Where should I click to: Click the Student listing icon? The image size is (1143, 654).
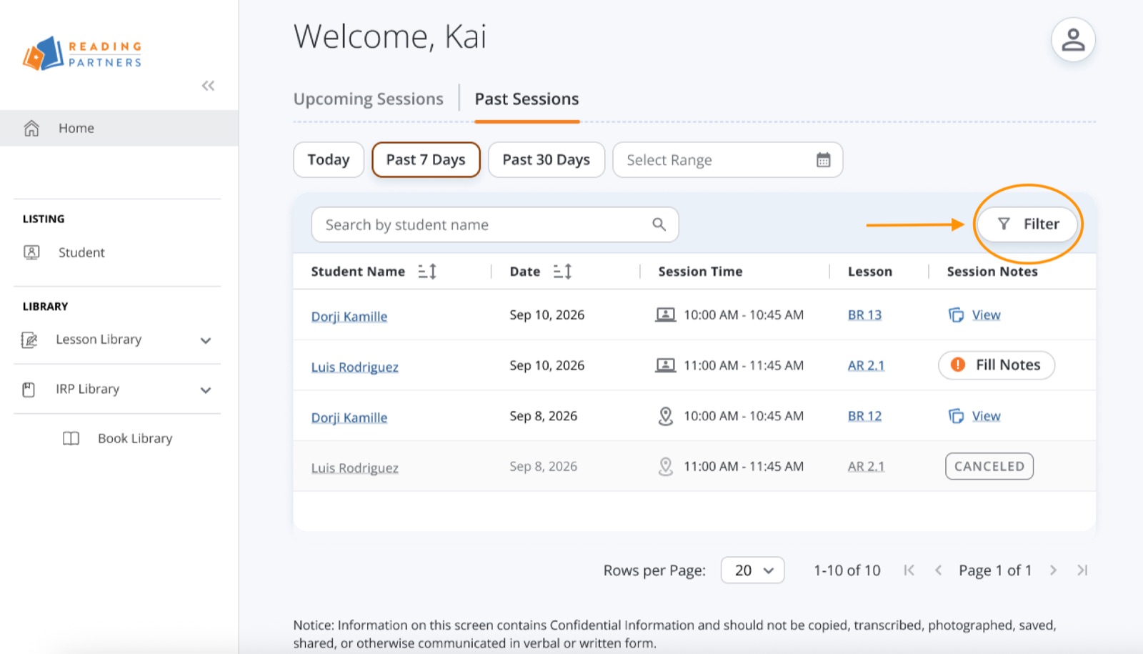(31, 252)
